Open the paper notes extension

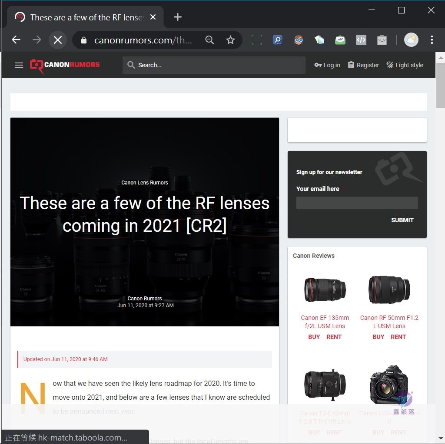319,40
